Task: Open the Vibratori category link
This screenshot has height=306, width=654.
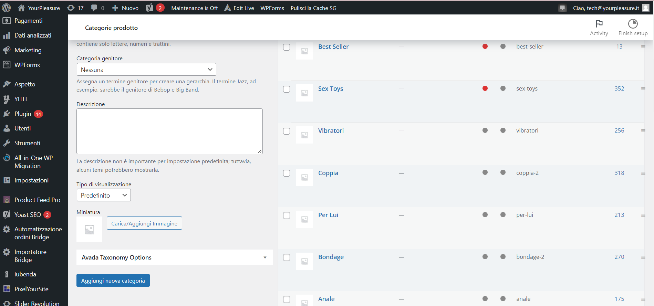Action: click(x=331, y=131)
